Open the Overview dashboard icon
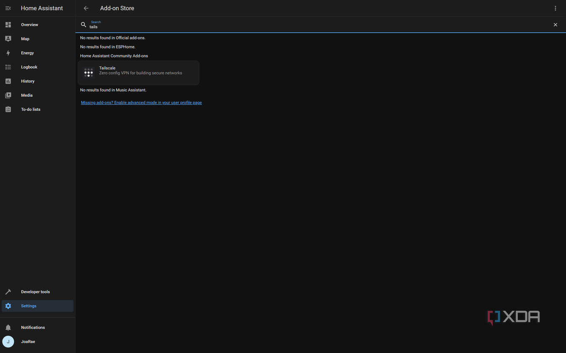Image resolution: width=566 pixels, height=353 pixels. tap(8, 25)
